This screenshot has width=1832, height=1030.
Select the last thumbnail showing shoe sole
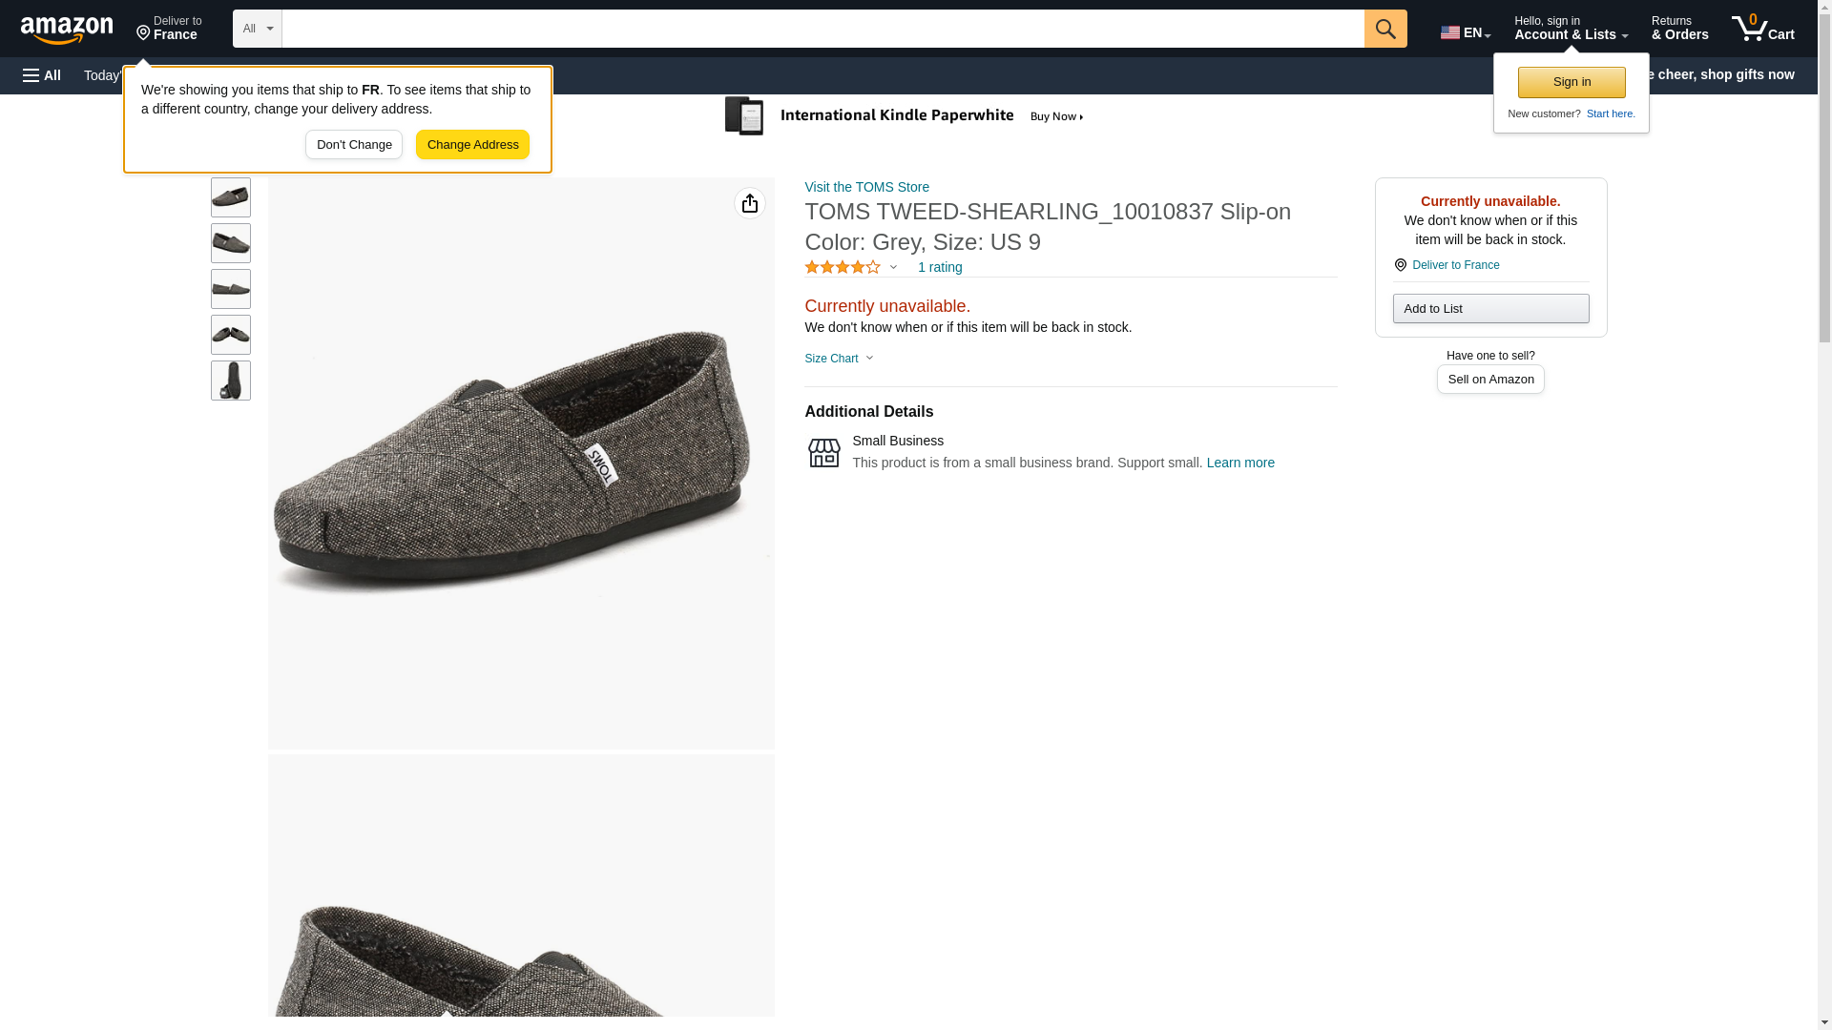point(231,381)
